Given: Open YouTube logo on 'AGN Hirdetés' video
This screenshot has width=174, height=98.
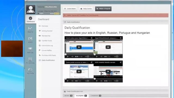Looking at the screenshot, I should [116, 81].
